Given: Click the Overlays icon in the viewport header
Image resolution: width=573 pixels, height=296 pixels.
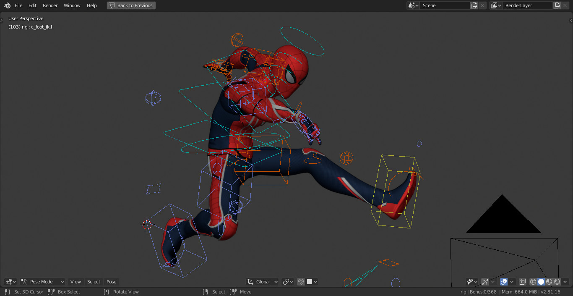Looking at the screenshot, I should tap(504, 282).
